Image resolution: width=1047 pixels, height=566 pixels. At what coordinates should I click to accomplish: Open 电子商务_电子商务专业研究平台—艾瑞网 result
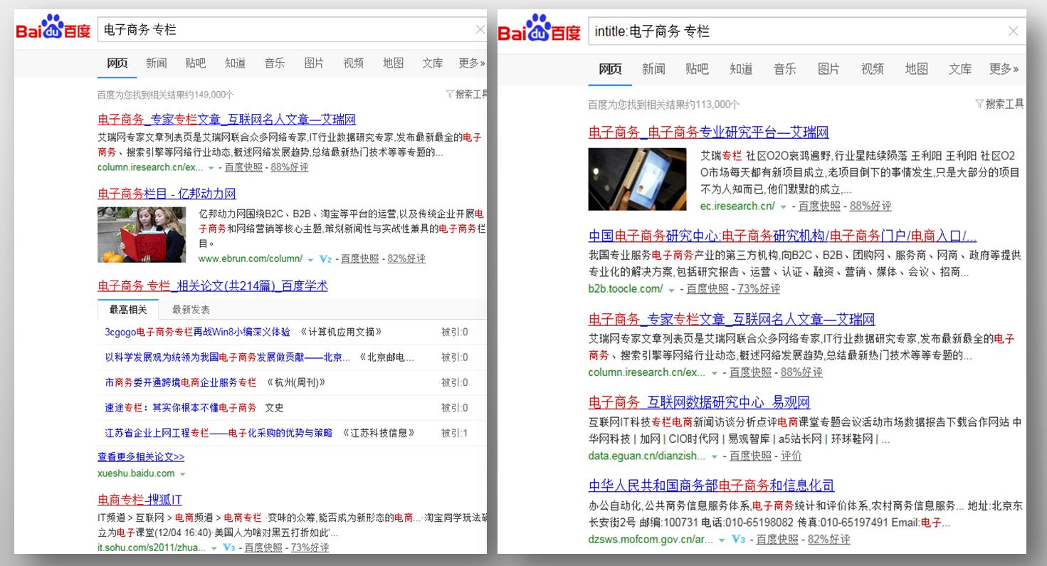point(708,132)
